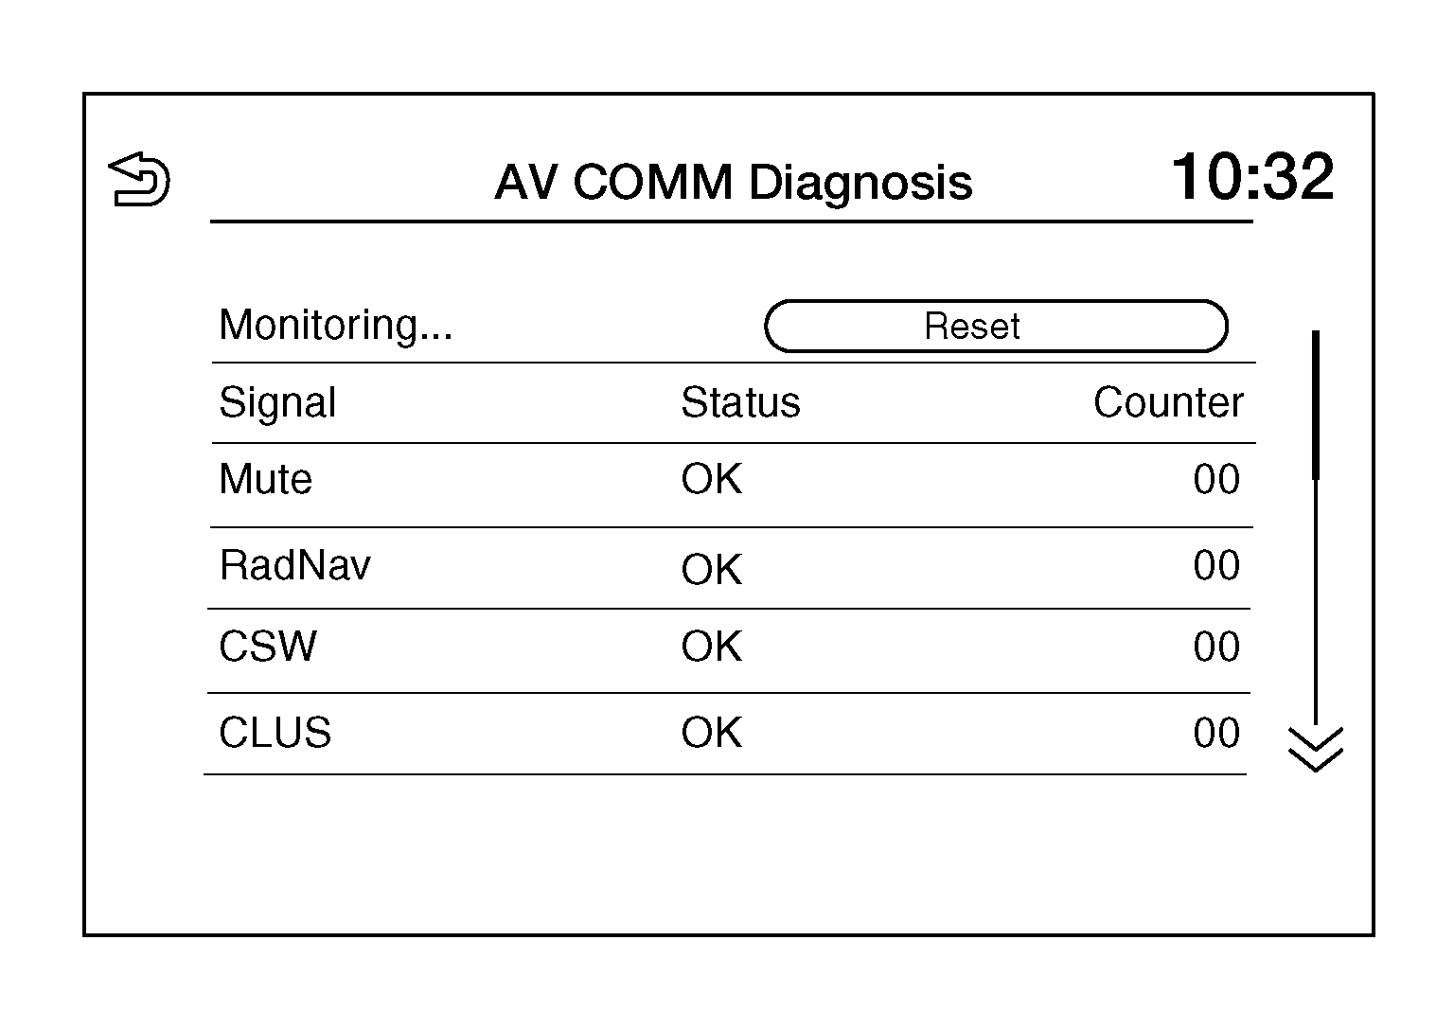Screen dimensions: 1454x1029
Task: Click OK status for CLUS
Action: [711, 734]
